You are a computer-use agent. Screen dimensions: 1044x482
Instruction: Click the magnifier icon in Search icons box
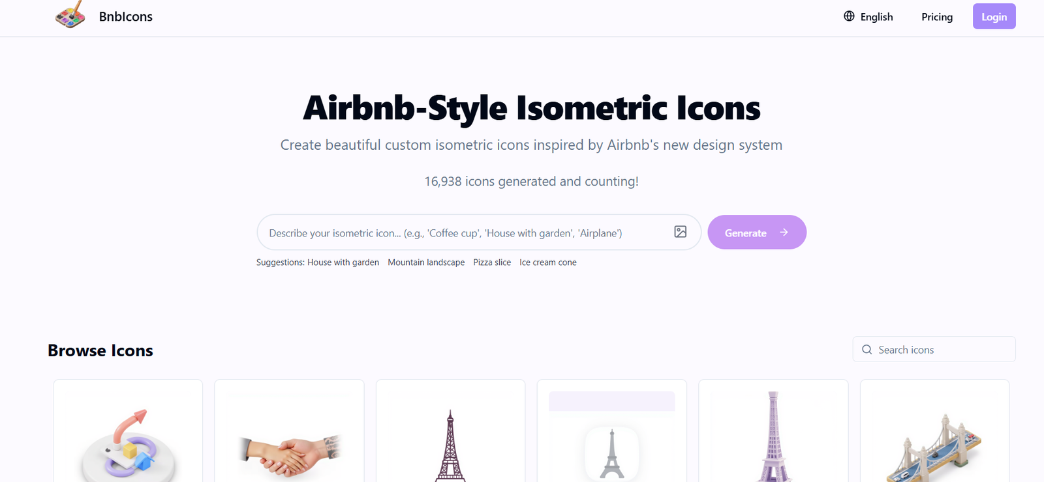point(867,350)
